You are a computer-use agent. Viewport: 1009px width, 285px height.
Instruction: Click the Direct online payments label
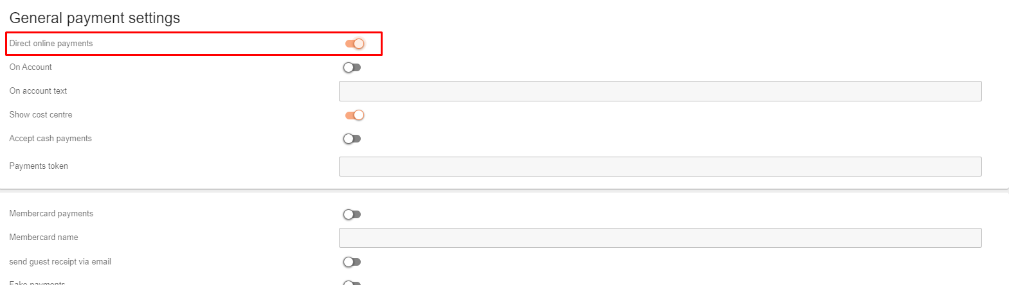point(51,44)
